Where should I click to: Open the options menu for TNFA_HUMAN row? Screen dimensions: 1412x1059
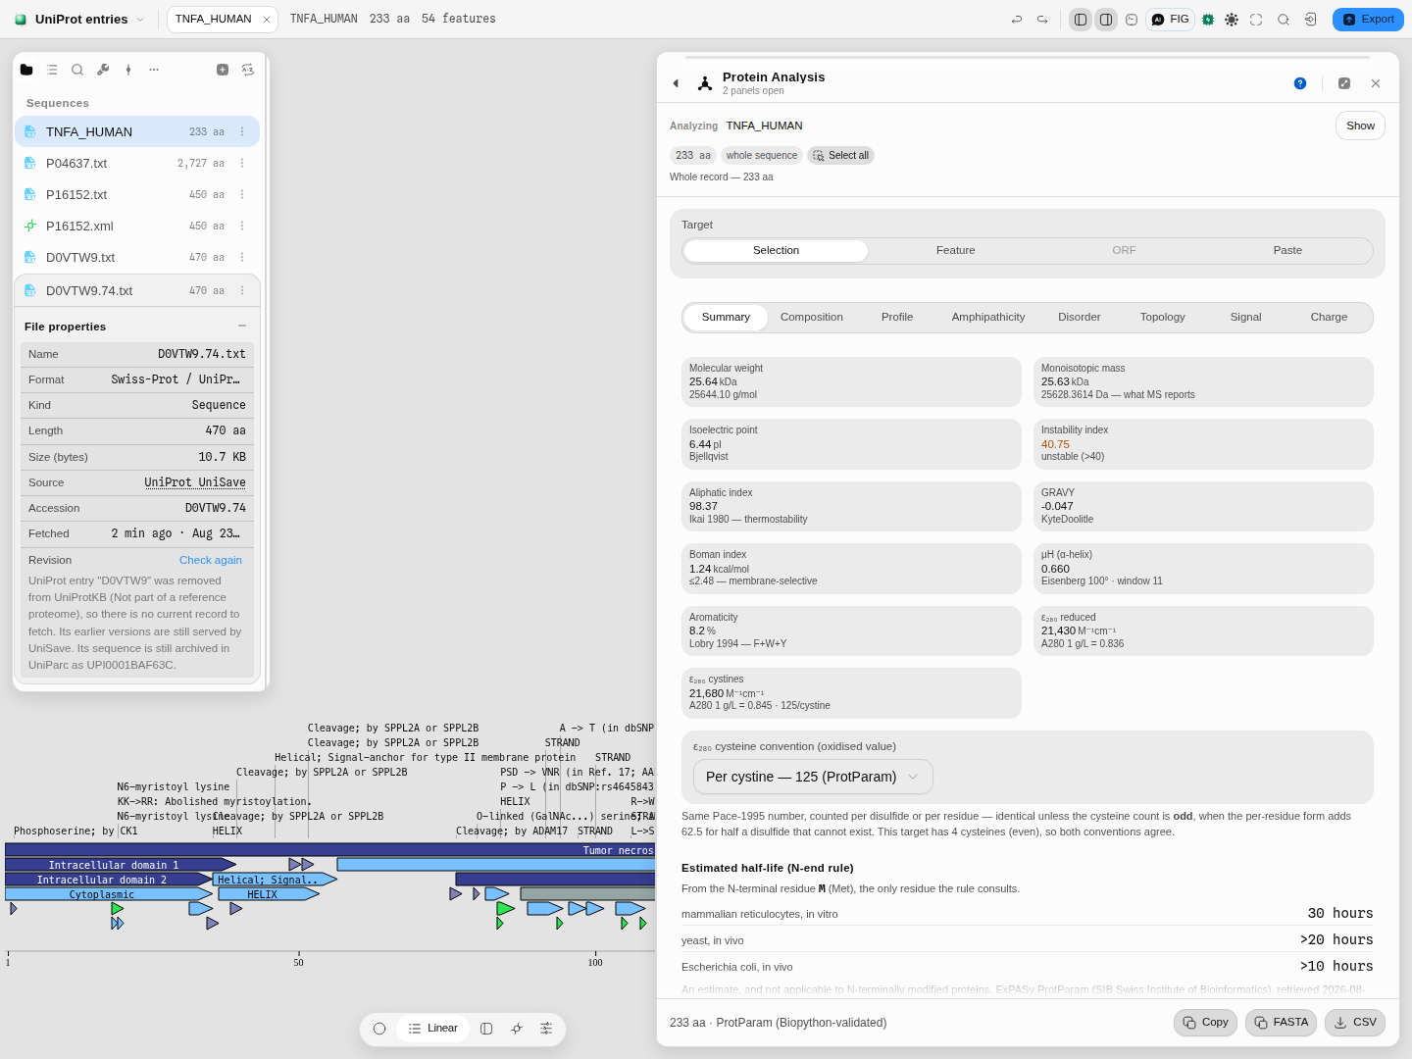pyautogui.click(x=242, y=132)
